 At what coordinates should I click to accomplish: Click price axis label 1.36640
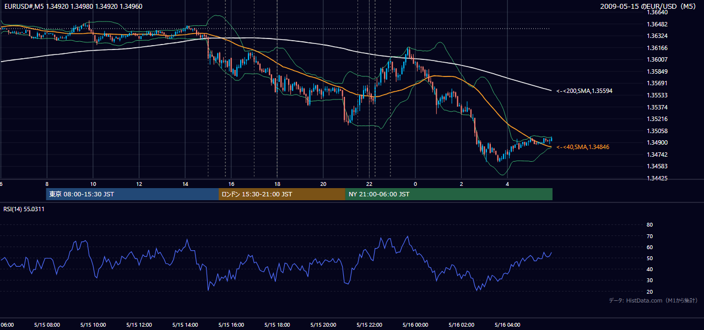coord(657,12)
